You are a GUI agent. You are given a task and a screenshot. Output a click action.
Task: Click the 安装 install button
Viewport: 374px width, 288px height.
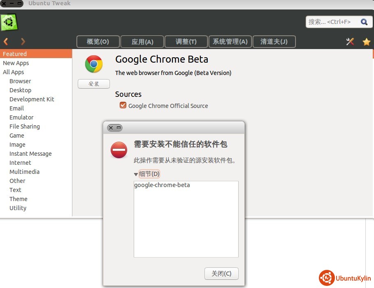94,84
